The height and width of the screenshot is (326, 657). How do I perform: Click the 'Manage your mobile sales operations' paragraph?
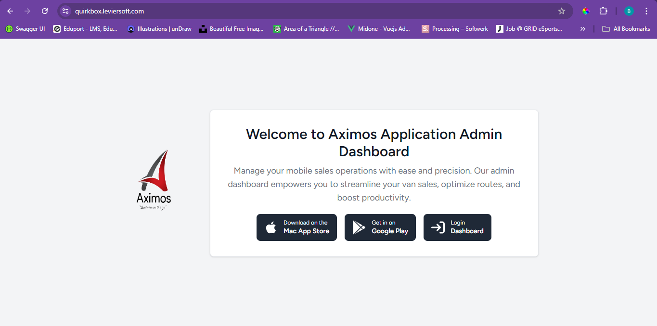[x=374, y=184]
